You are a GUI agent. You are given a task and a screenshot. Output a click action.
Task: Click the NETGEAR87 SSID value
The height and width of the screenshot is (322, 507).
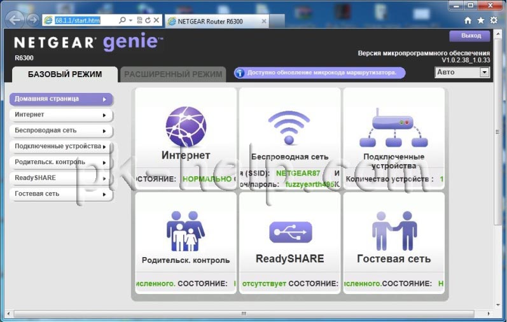point(298,174)
